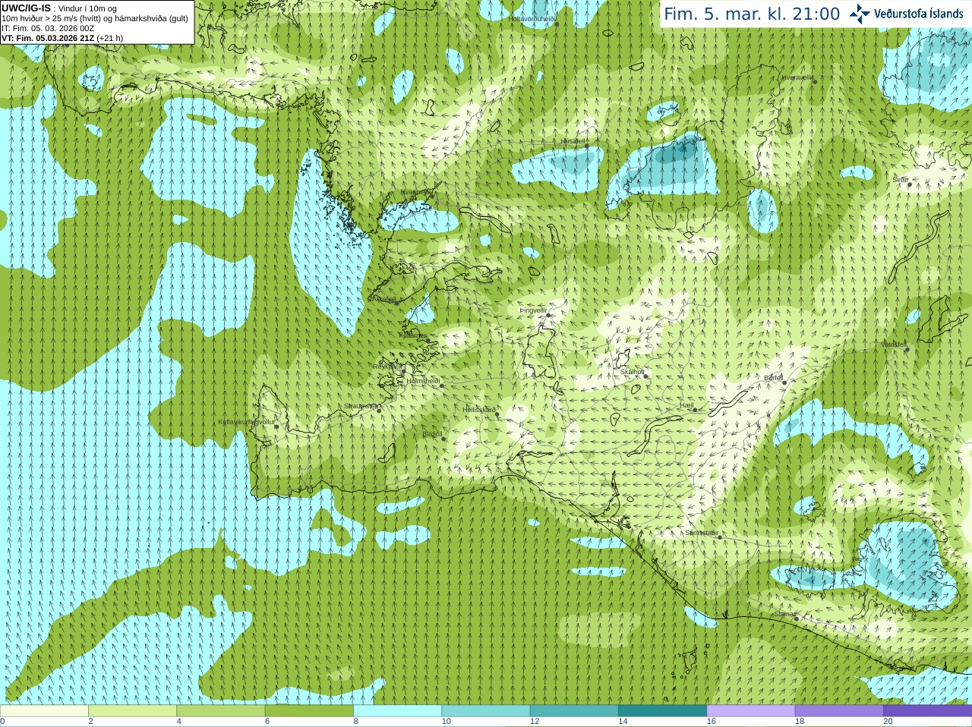Click the Holtavörðuheiði station dot marker
This screenshot has width=972, height=727.
point(556,24)
